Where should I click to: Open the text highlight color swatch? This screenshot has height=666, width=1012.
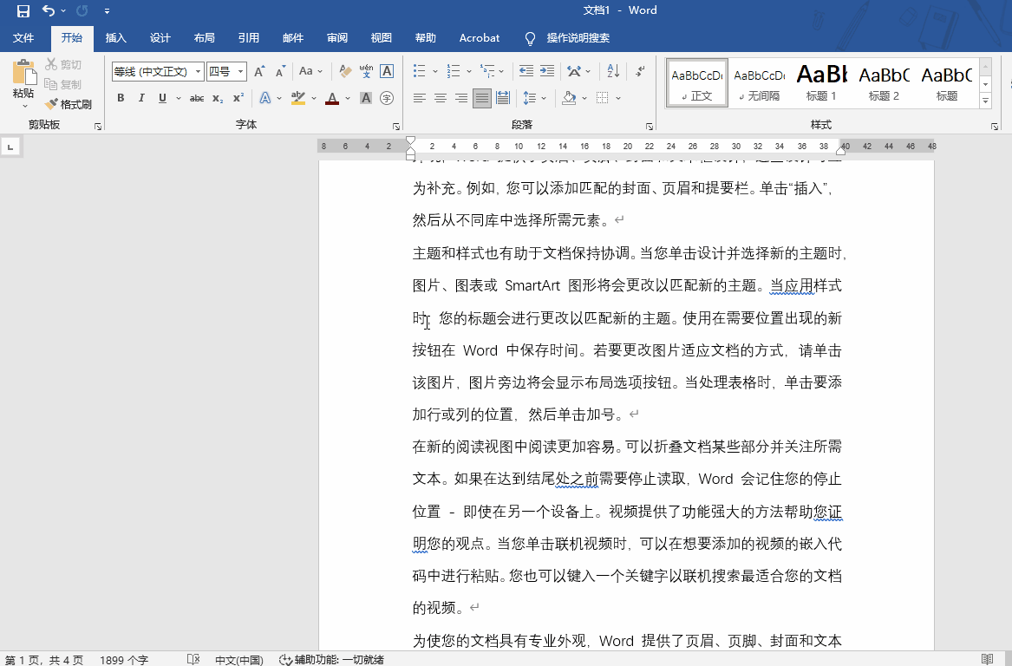point(299,98)
